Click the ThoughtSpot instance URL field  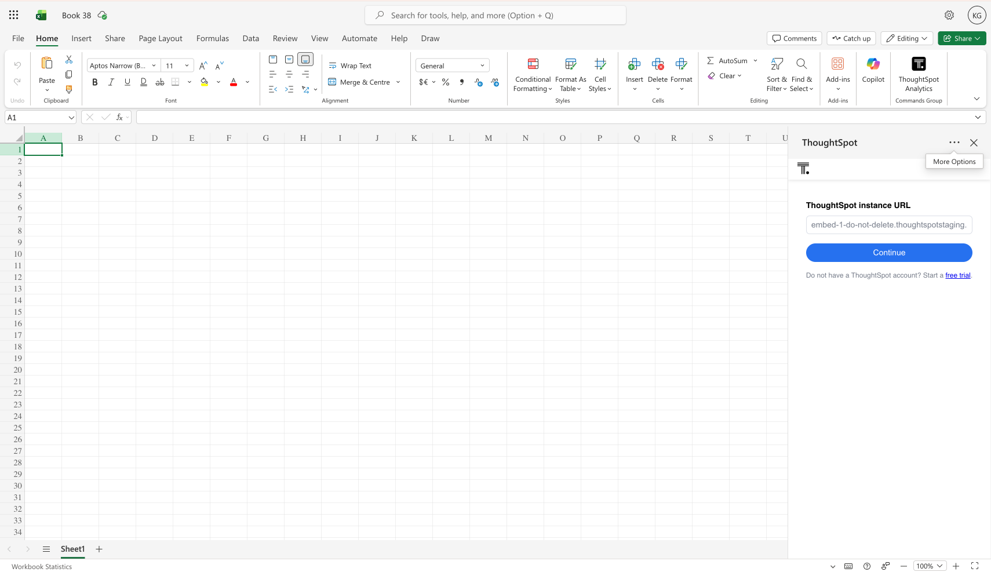point(888,225)
